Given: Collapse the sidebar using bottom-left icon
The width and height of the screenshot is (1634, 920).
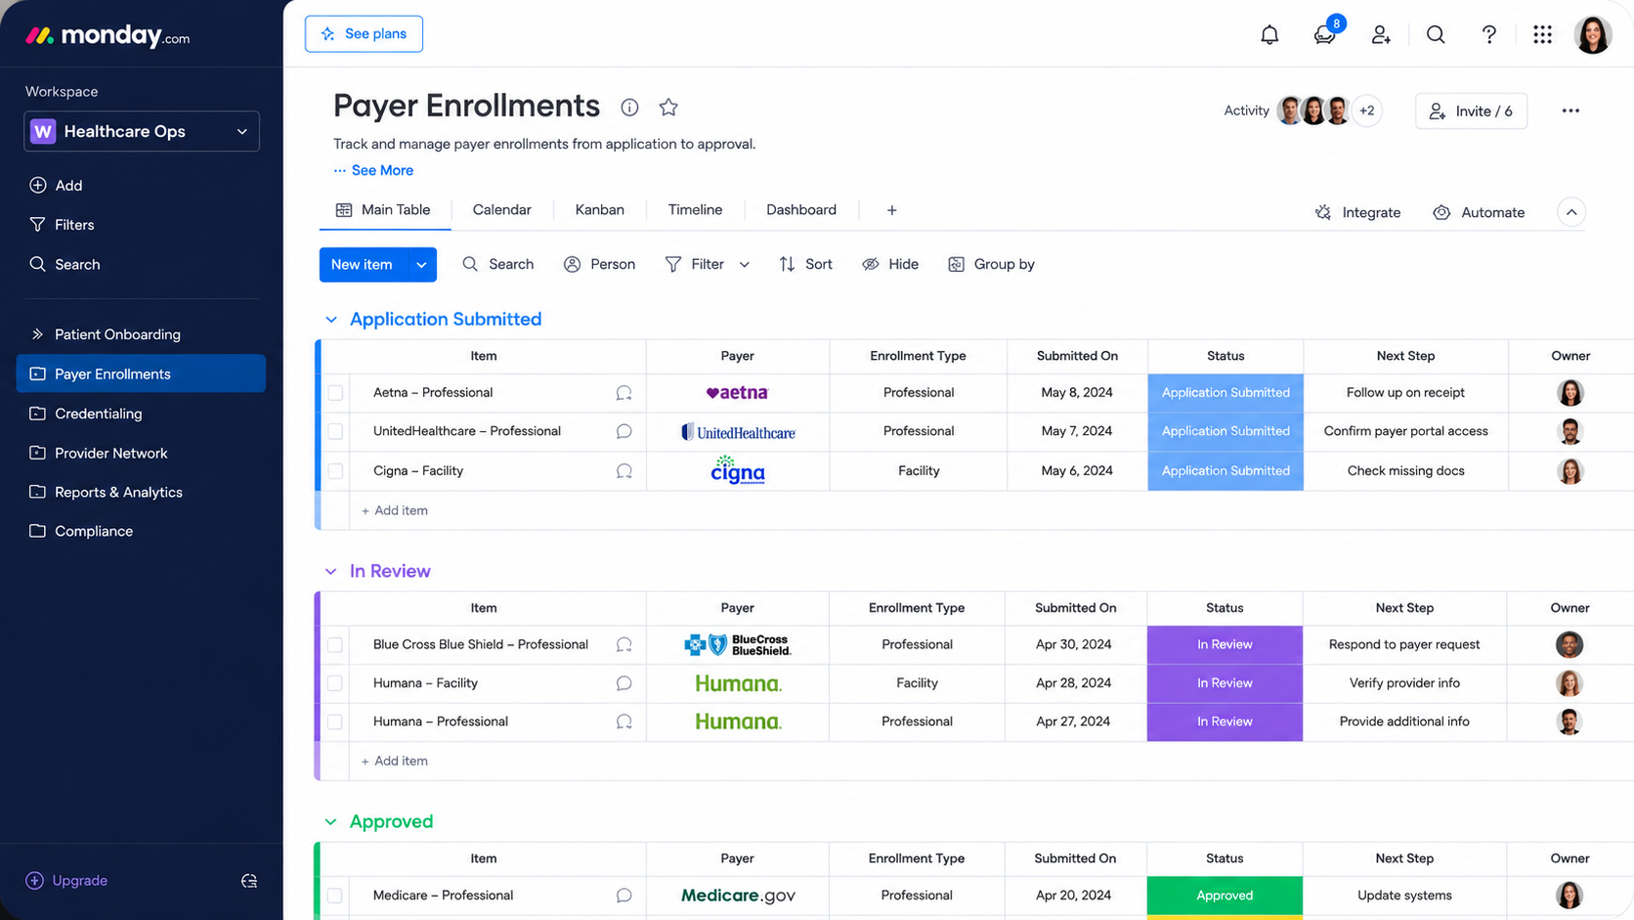Looking at the screenshot, I should click(x=249, y=881).
